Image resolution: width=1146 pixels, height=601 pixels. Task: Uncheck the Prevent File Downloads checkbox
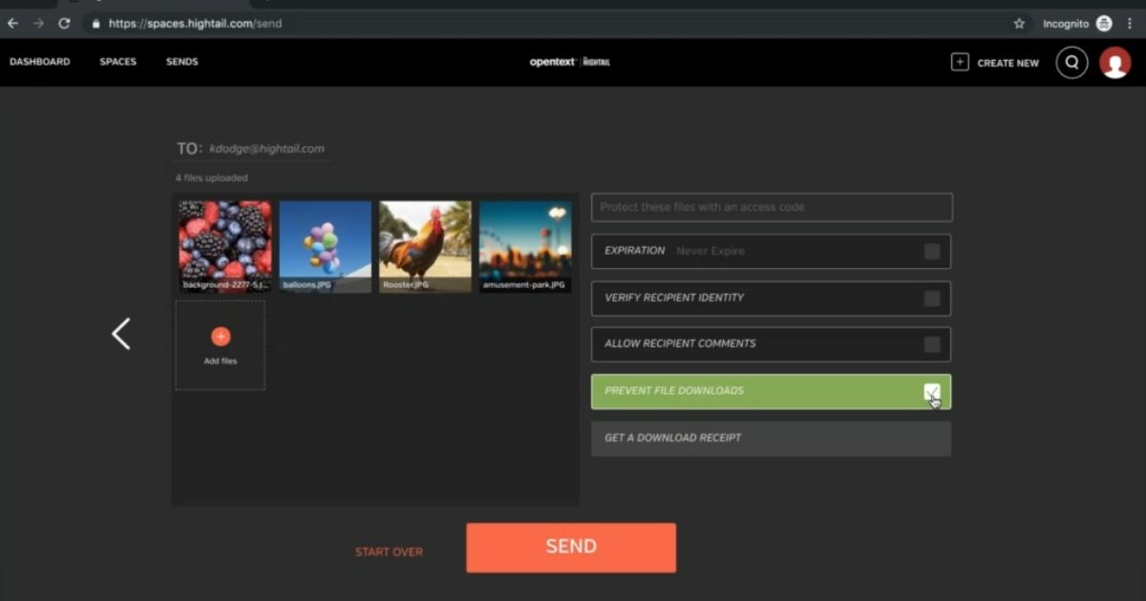[x=931, y=391]
